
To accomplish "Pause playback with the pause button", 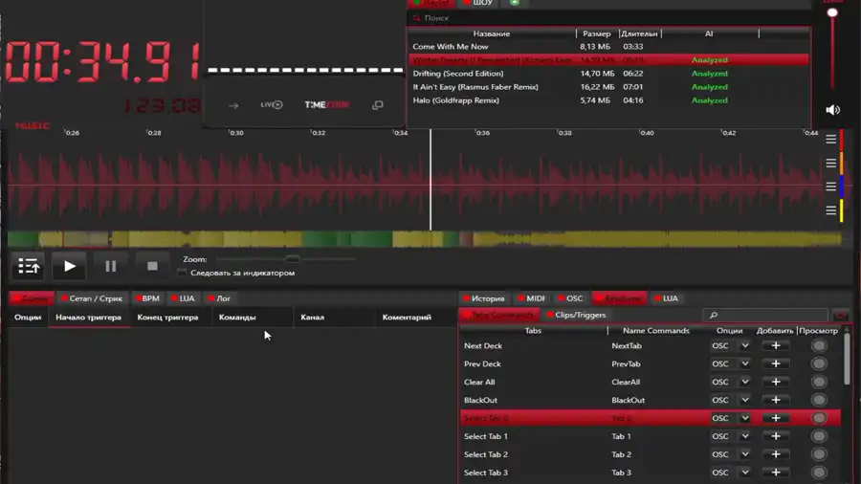I will click(x=111, y=266).
